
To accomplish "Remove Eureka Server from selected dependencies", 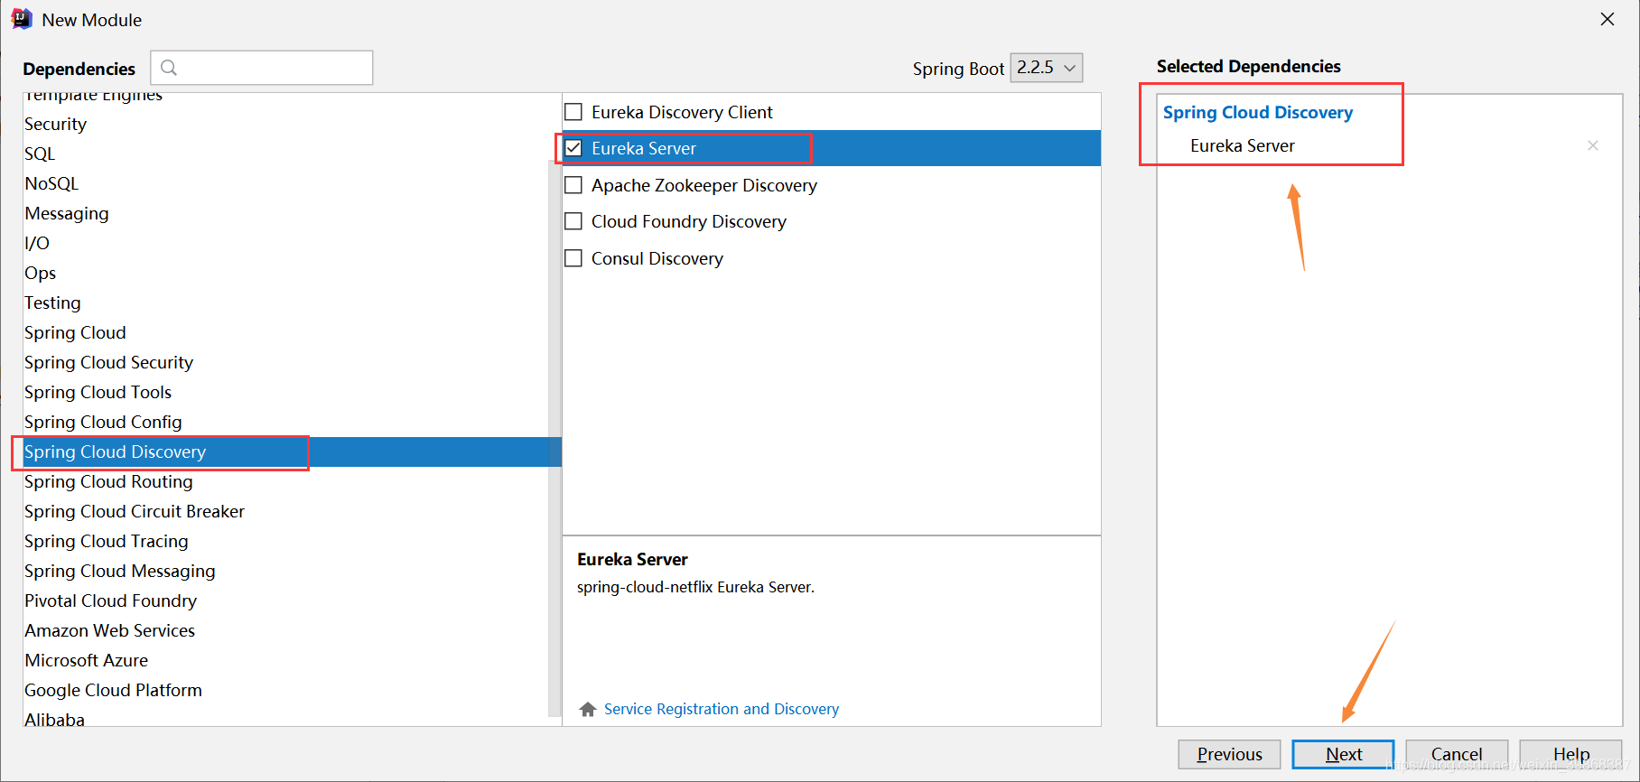I will tap(1593, 145).
